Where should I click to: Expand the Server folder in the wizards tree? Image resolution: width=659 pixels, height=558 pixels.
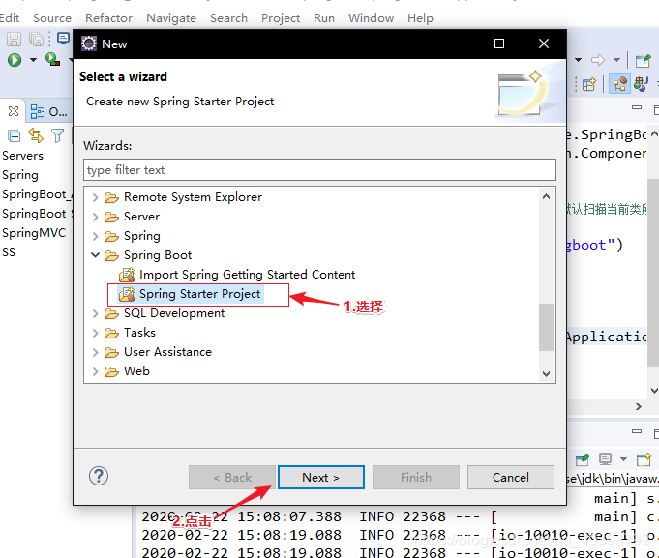(x=96, y=217)
